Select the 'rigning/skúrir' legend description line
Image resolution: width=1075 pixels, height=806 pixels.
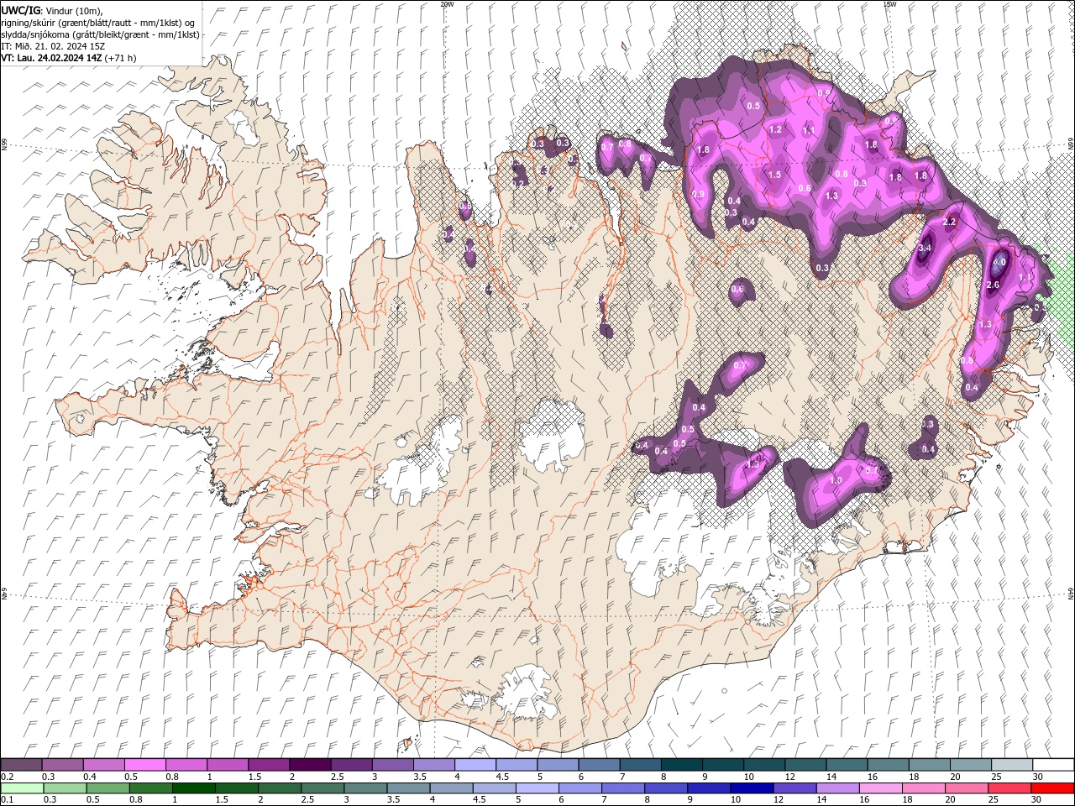[97, 23]
